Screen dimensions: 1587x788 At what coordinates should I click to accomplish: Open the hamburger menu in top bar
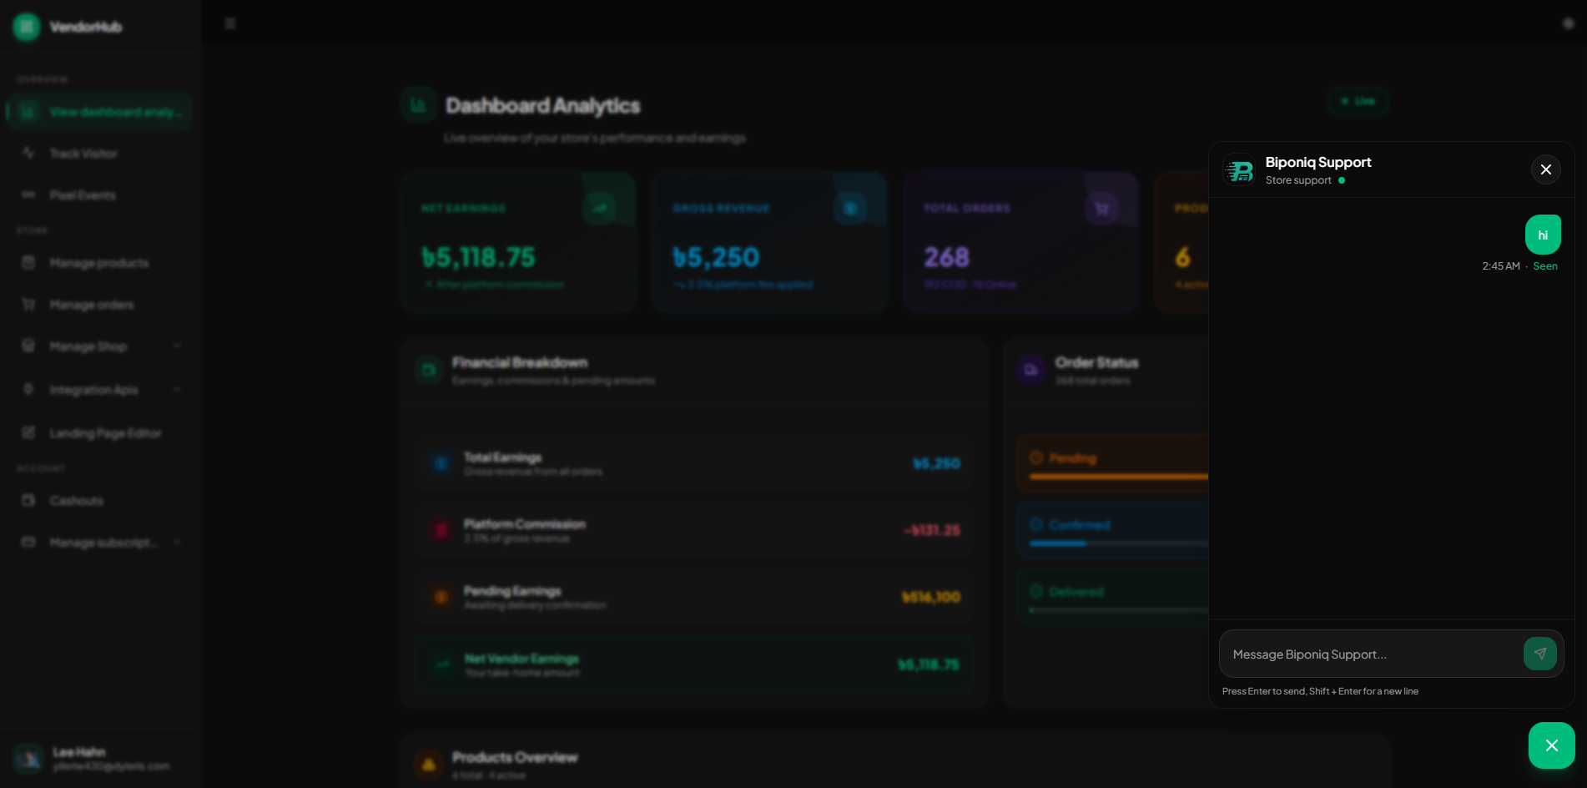coord(230,23)
